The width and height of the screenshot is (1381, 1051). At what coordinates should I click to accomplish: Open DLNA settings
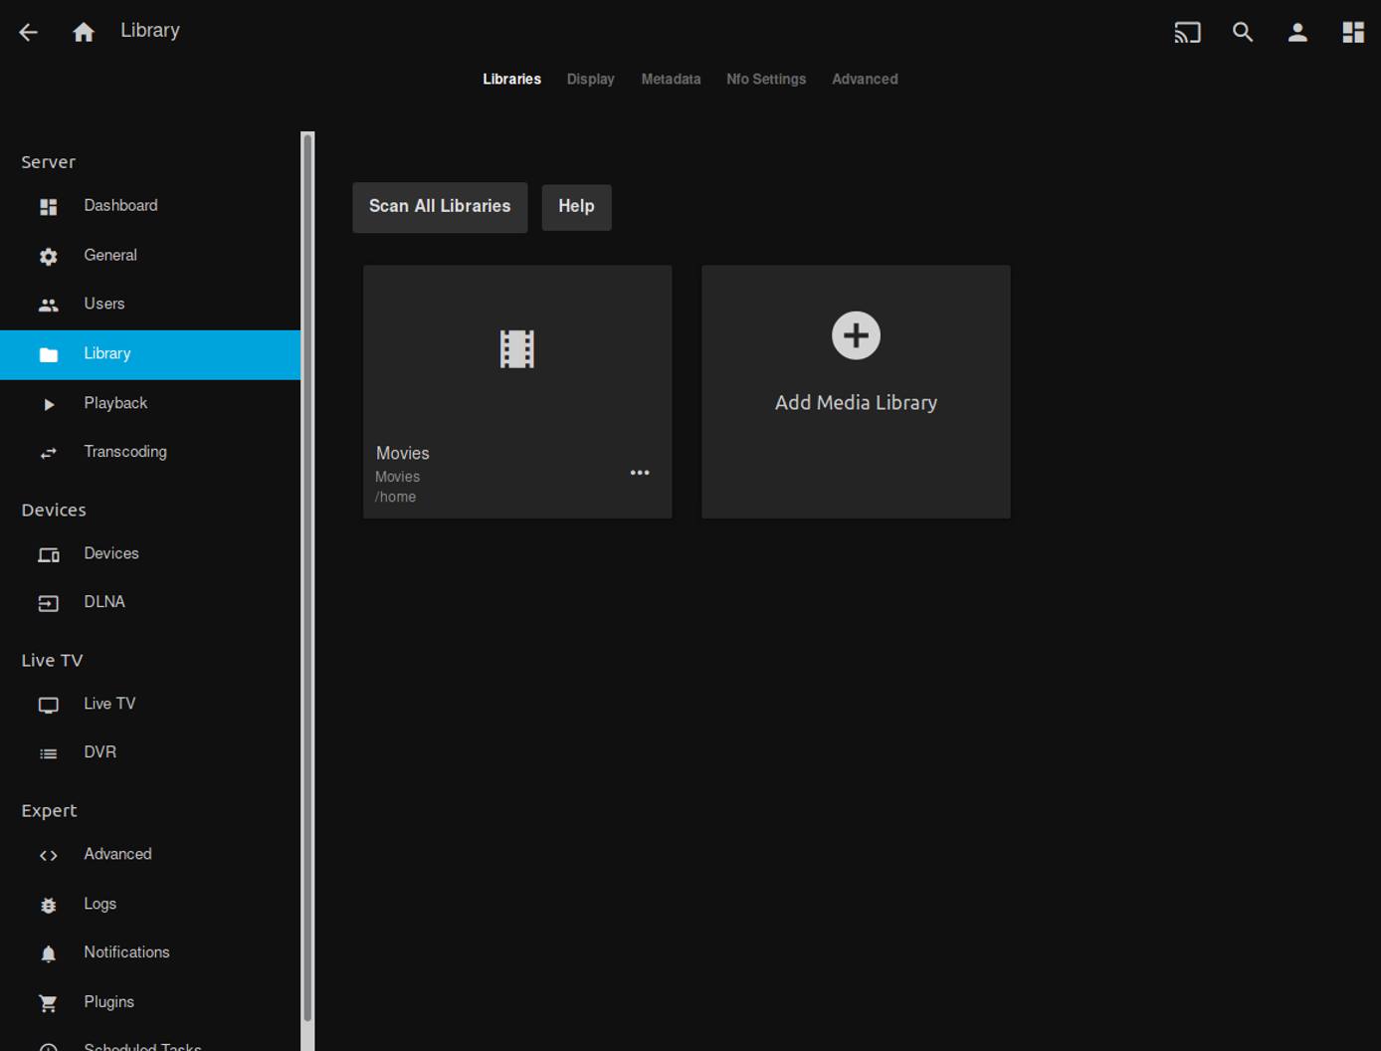(103, 601)
